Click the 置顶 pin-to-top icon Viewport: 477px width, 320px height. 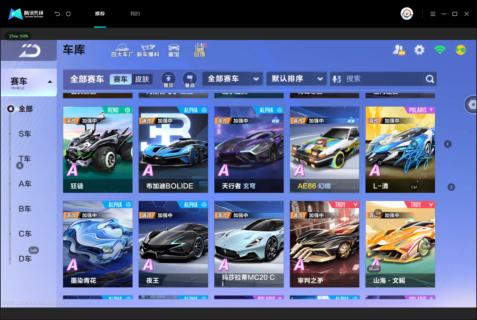168,79
